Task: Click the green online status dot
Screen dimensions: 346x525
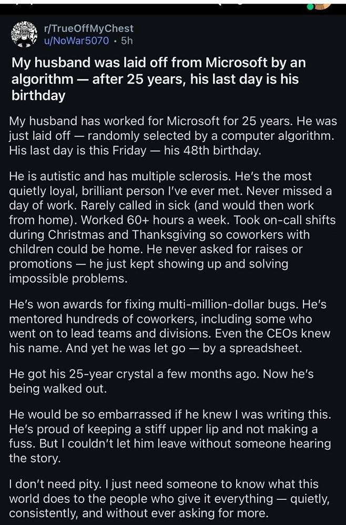Action: click(312, 7)
